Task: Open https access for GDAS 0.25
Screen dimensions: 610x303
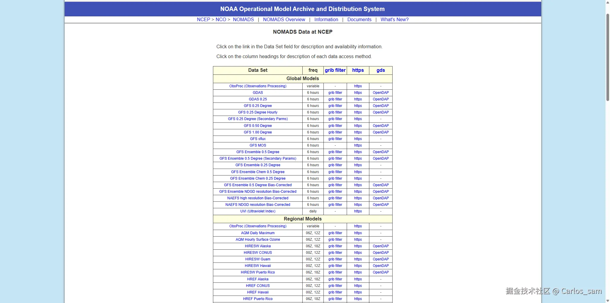Action: click(358, 99)
